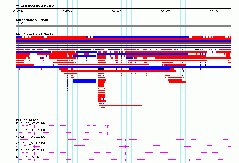
Task: Select the CDH13|NM_001220491 transcript label
Action: [x=31, y=130]
